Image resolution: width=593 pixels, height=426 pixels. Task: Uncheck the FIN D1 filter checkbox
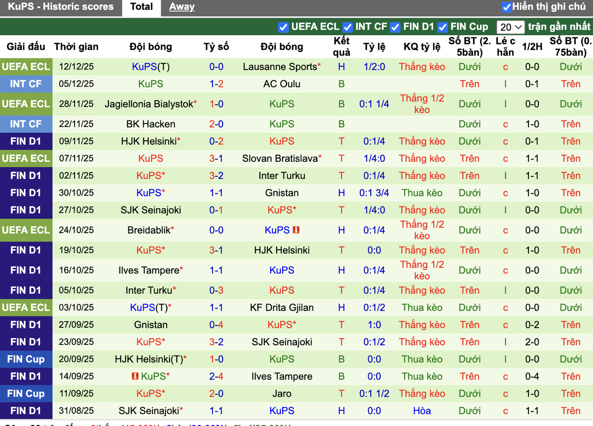point(395,27)
